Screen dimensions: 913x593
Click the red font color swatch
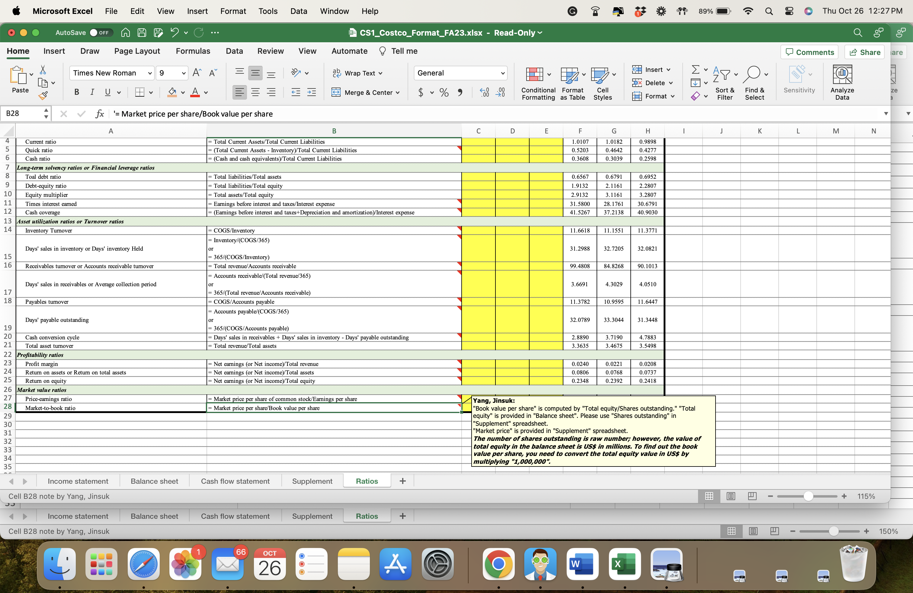(x=195, y=92)
